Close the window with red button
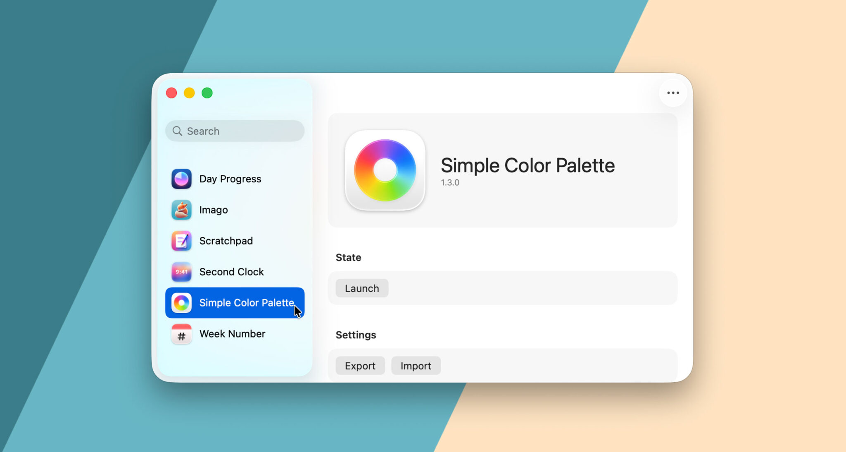The image size is (846, 452). (x=171, y=93)
